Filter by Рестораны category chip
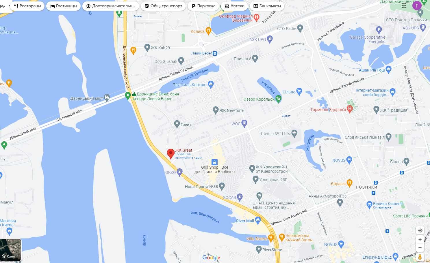This screenshot has height=263, width=430. pyautogui.click(x=27, y=6)
